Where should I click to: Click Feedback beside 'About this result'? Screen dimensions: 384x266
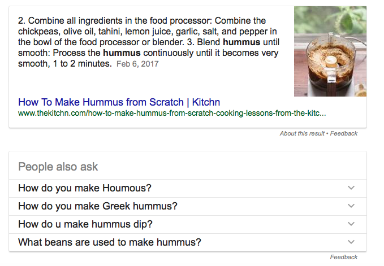[x=344, y=133]
